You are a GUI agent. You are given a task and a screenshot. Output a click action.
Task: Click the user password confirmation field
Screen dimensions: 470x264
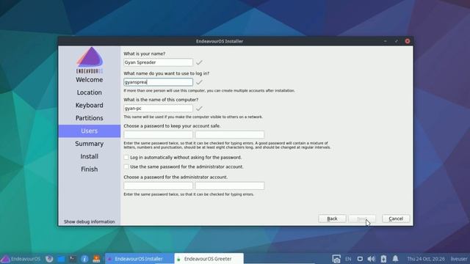(230, 134)
